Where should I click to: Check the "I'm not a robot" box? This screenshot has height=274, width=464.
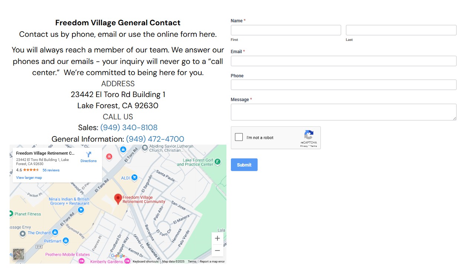(x=239, y=137)
